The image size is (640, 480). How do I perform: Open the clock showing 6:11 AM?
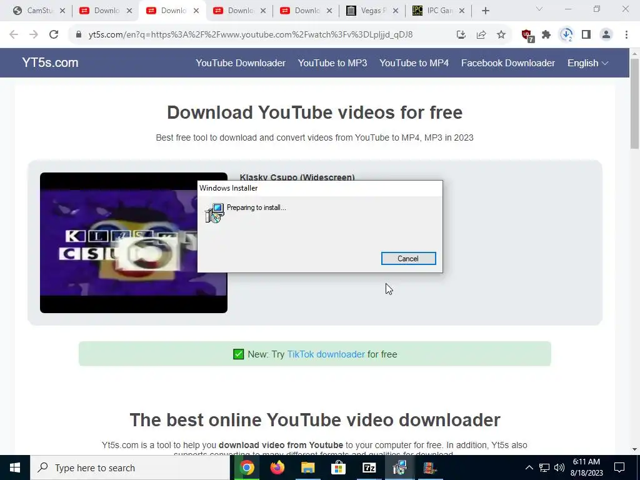(x=586, y=467)
